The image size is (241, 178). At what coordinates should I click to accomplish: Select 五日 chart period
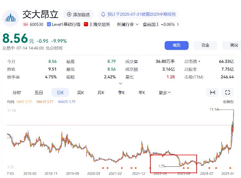39,93
